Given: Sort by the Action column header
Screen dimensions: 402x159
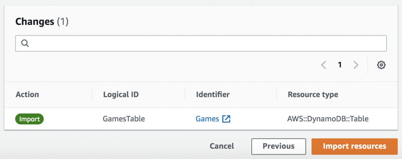Looking at the screenshot, I should pyautogui.click(x=27, y=95).
